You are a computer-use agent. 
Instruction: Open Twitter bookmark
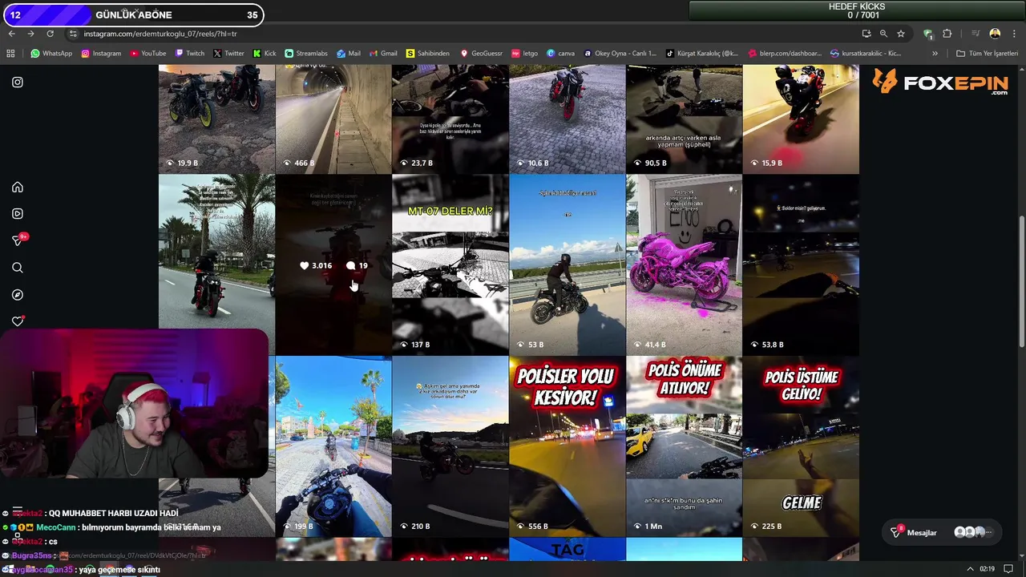coord(228,54)
